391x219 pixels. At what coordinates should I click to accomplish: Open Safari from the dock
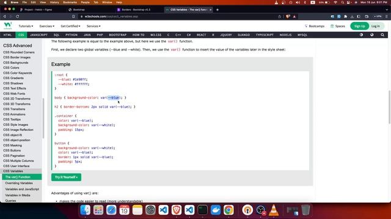111,210
